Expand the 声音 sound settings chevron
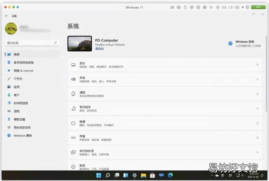This screenshot has height=181, width=269. [x=257, y=79]
